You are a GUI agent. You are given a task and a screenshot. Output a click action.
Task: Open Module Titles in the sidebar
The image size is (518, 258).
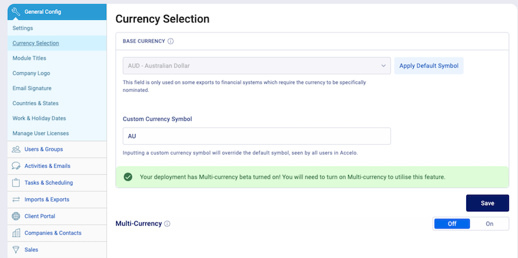[x=30, y=58]
